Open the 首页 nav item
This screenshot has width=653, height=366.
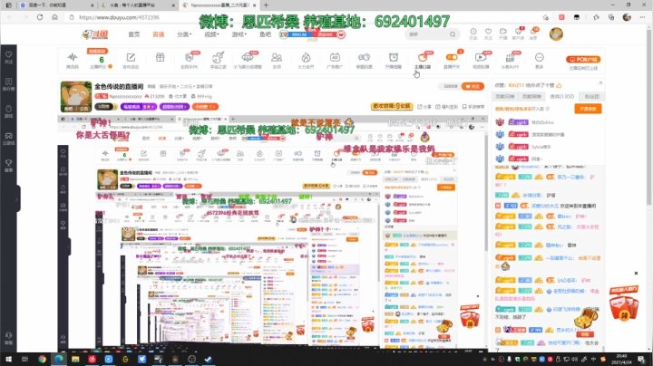(133, 34)
